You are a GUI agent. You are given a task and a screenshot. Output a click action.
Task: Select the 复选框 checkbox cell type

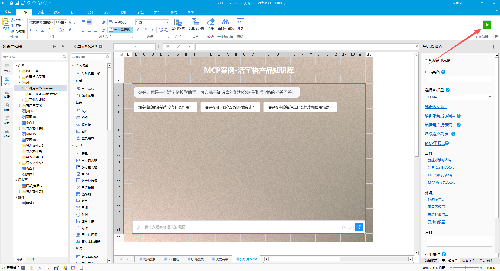(86, 174)
